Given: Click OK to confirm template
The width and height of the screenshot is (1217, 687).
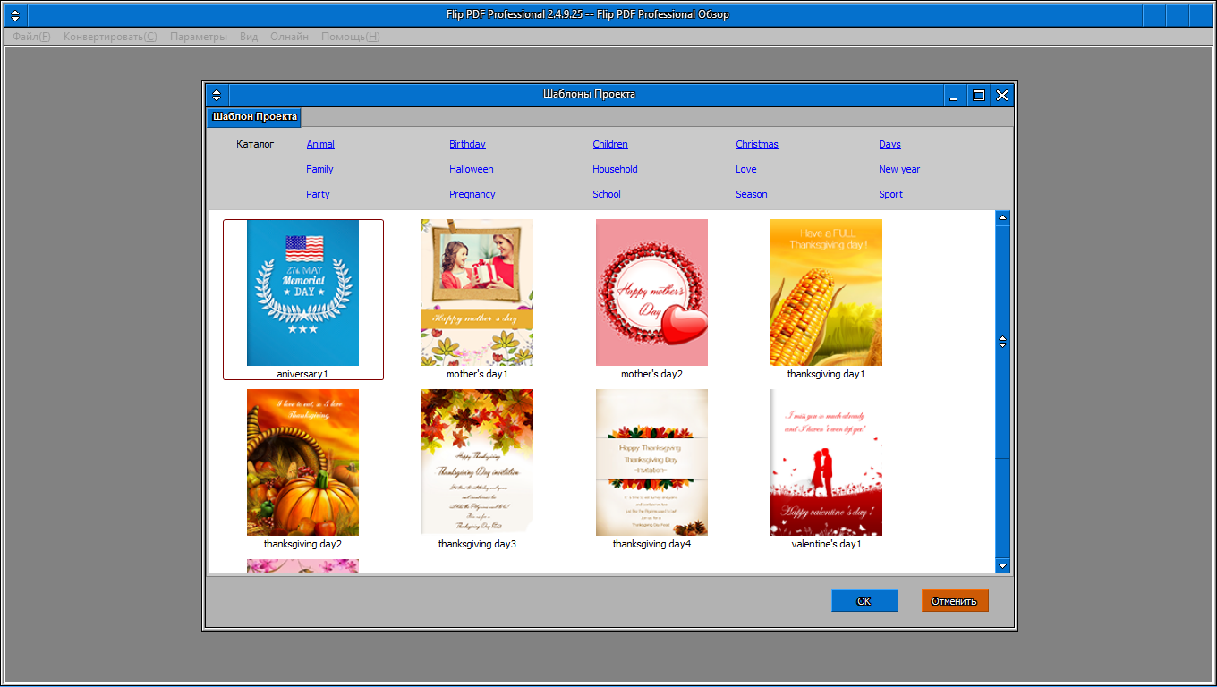Looking at the screenshot, I should click(864, 601).
